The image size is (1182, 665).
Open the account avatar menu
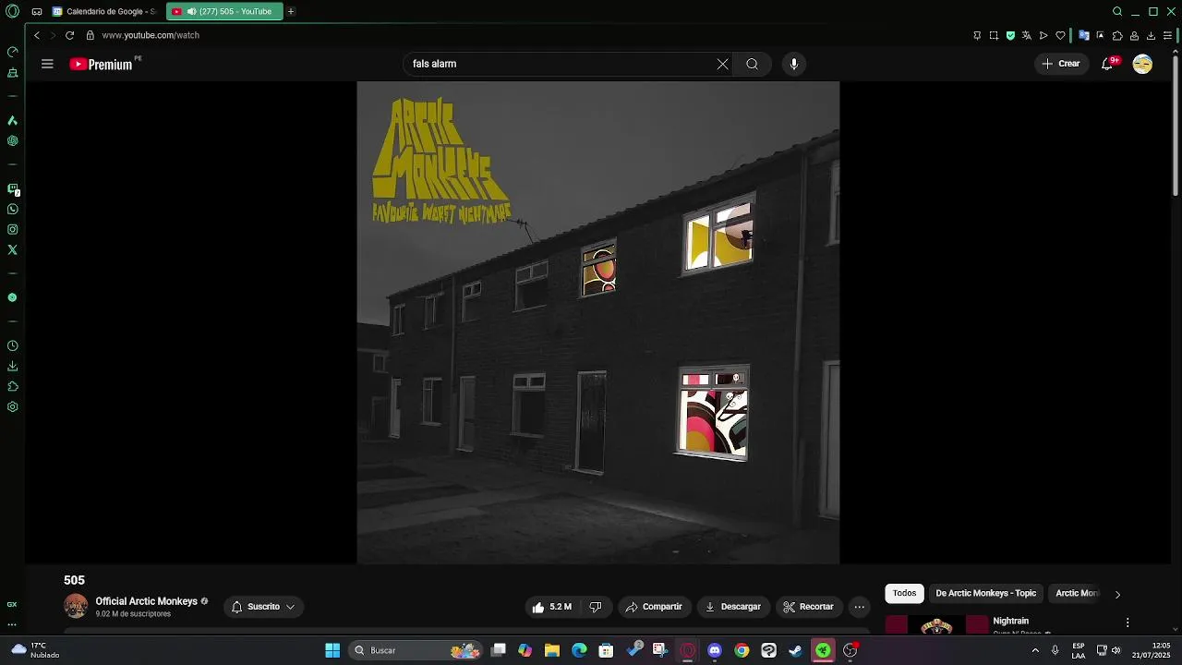pyautogui.click(x=1142, y=64)
